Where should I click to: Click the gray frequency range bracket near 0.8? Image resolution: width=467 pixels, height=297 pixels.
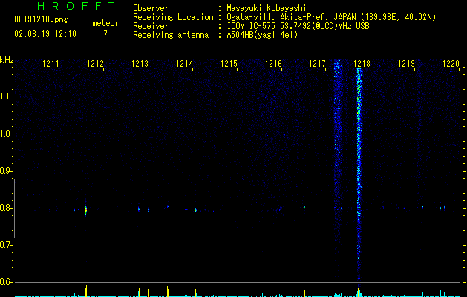point(14,209)
